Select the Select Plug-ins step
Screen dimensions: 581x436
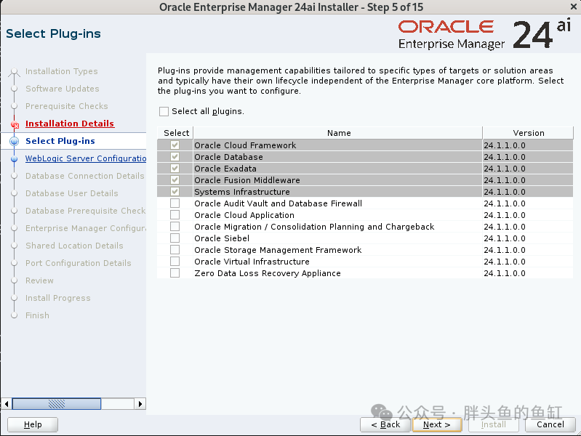pos(60,141)
